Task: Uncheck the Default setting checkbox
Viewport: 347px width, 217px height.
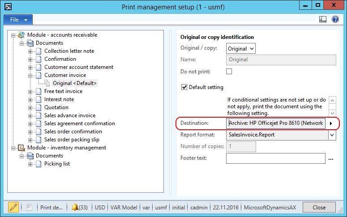Action: coord(184,87)
